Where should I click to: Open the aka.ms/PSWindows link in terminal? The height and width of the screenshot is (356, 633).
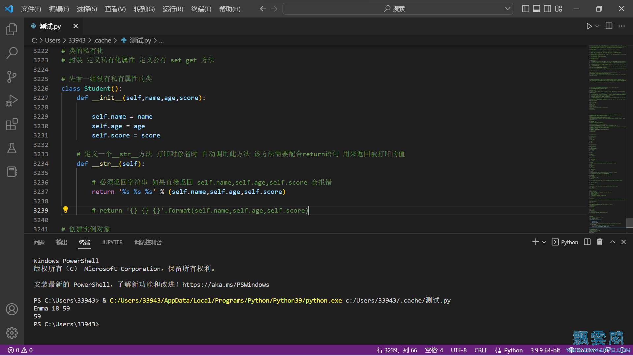click(x=226, y=284)
